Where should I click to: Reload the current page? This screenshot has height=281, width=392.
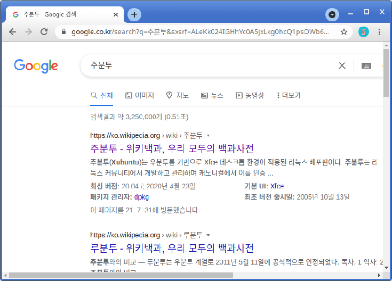click(x=44, y=32)
